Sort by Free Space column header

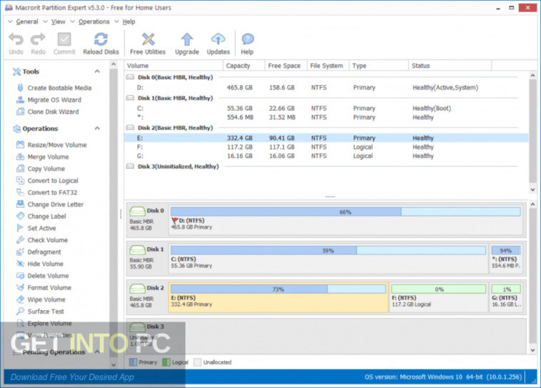286,66
